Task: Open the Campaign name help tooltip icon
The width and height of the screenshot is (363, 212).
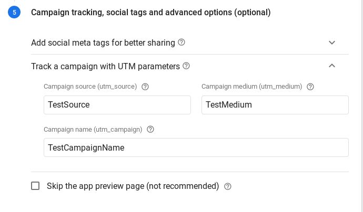Action: 150,129
